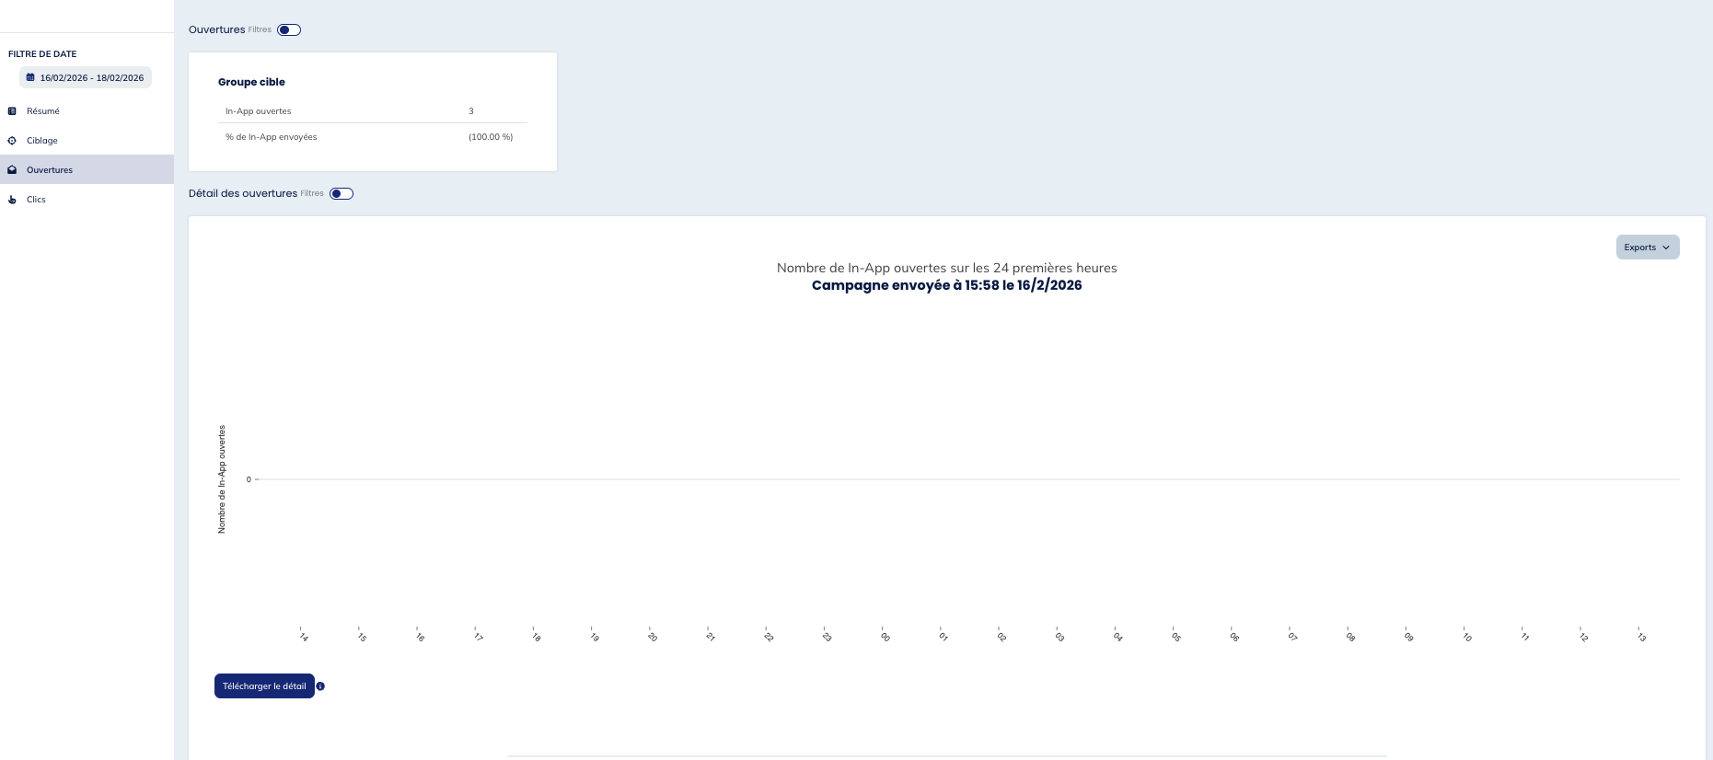Select the Ciblage menu label

pyautogui.click(x=42, y=141)
